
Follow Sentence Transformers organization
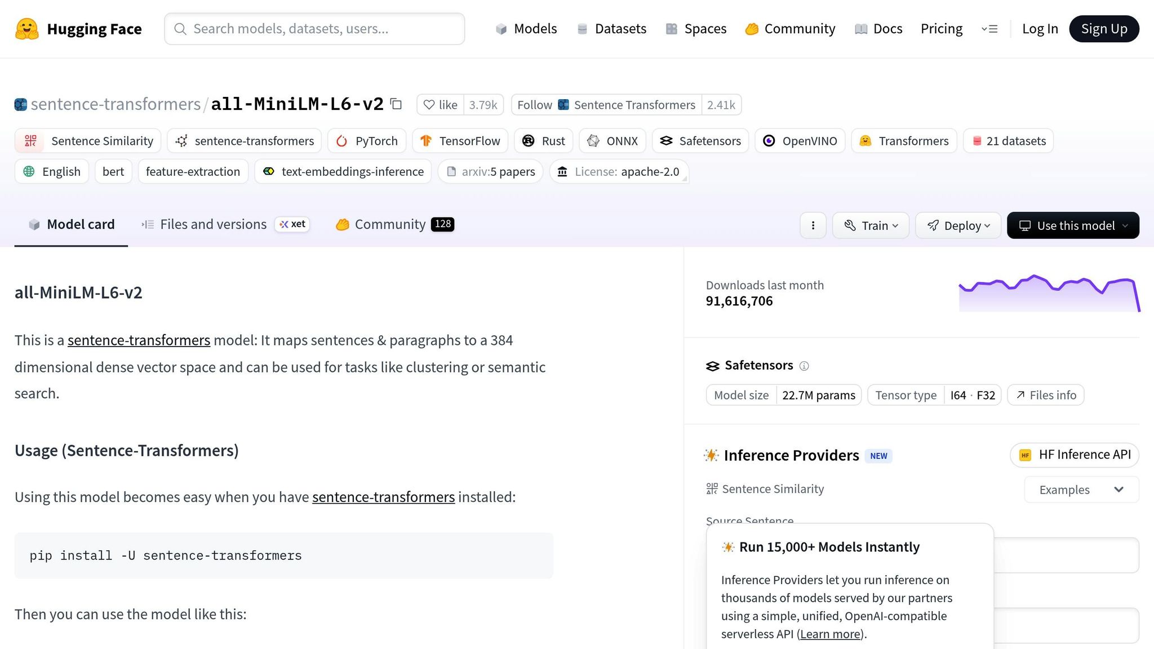point(606,105)
